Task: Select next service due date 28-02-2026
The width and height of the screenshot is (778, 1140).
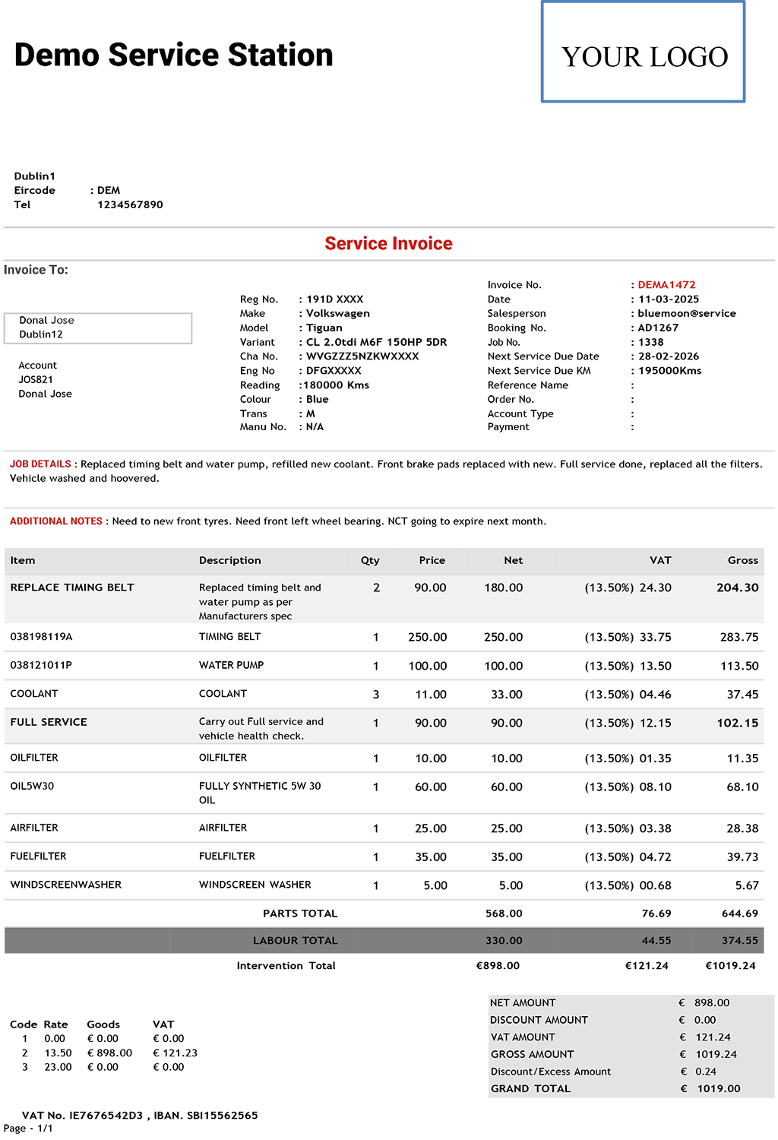Action: (669, 356)
